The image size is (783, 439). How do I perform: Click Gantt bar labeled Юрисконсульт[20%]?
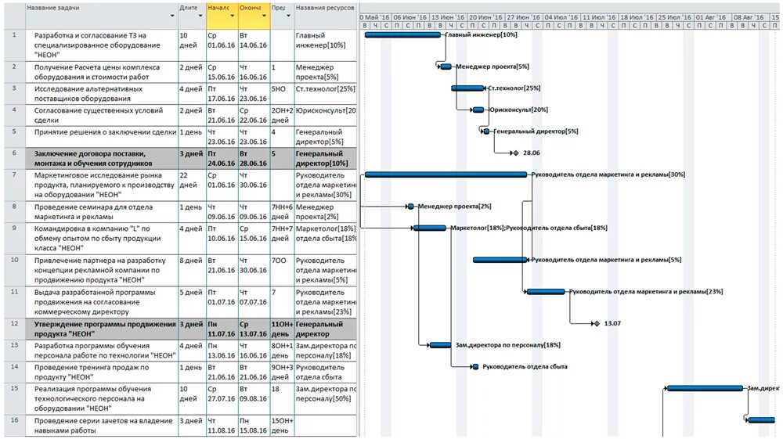pyautogui.click(x=478, y=110)
